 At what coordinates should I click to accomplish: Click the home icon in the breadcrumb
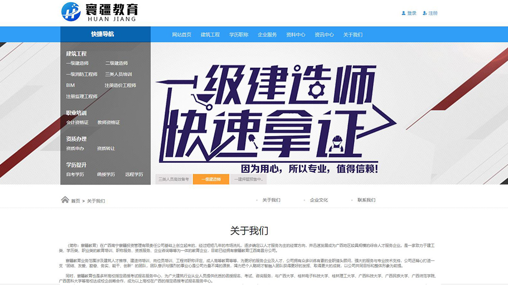(65, 200)
